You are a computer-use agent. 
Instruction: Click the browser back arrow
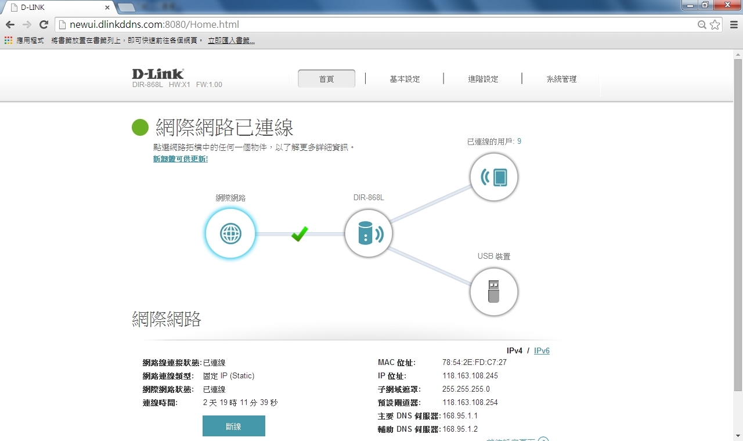point(10,24)
